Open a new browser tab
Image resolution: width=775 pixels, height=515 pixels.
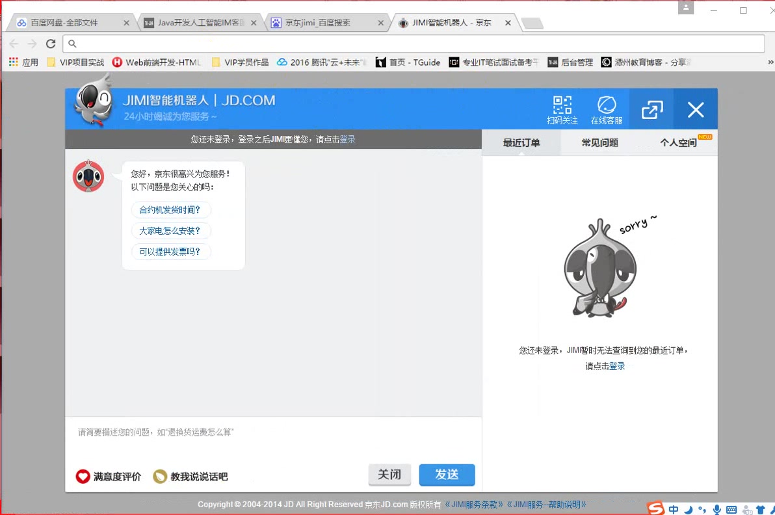[532, 23]
